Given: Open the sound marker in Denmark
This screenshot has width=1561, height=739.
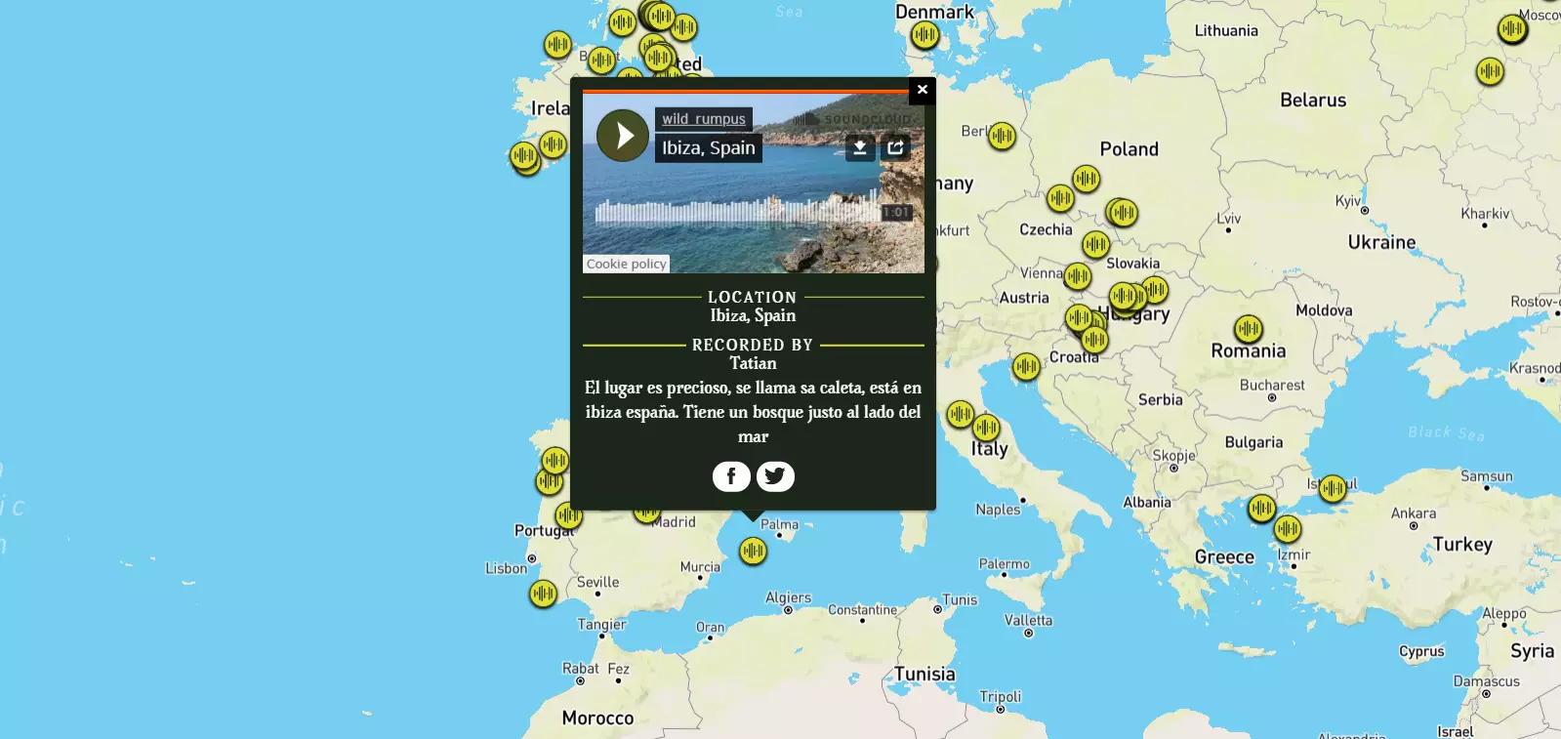Looking at the screenshot, I should point(924,35).
